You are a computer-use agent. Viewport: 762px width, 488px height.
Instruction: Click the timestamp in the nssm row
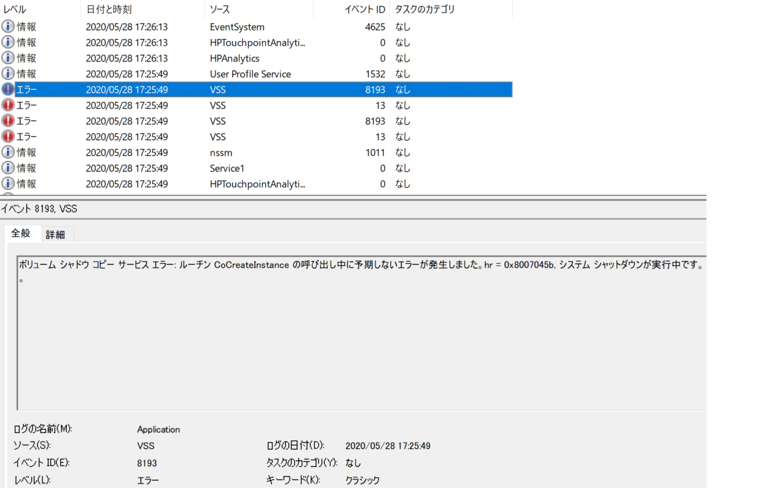pos(127,153)
